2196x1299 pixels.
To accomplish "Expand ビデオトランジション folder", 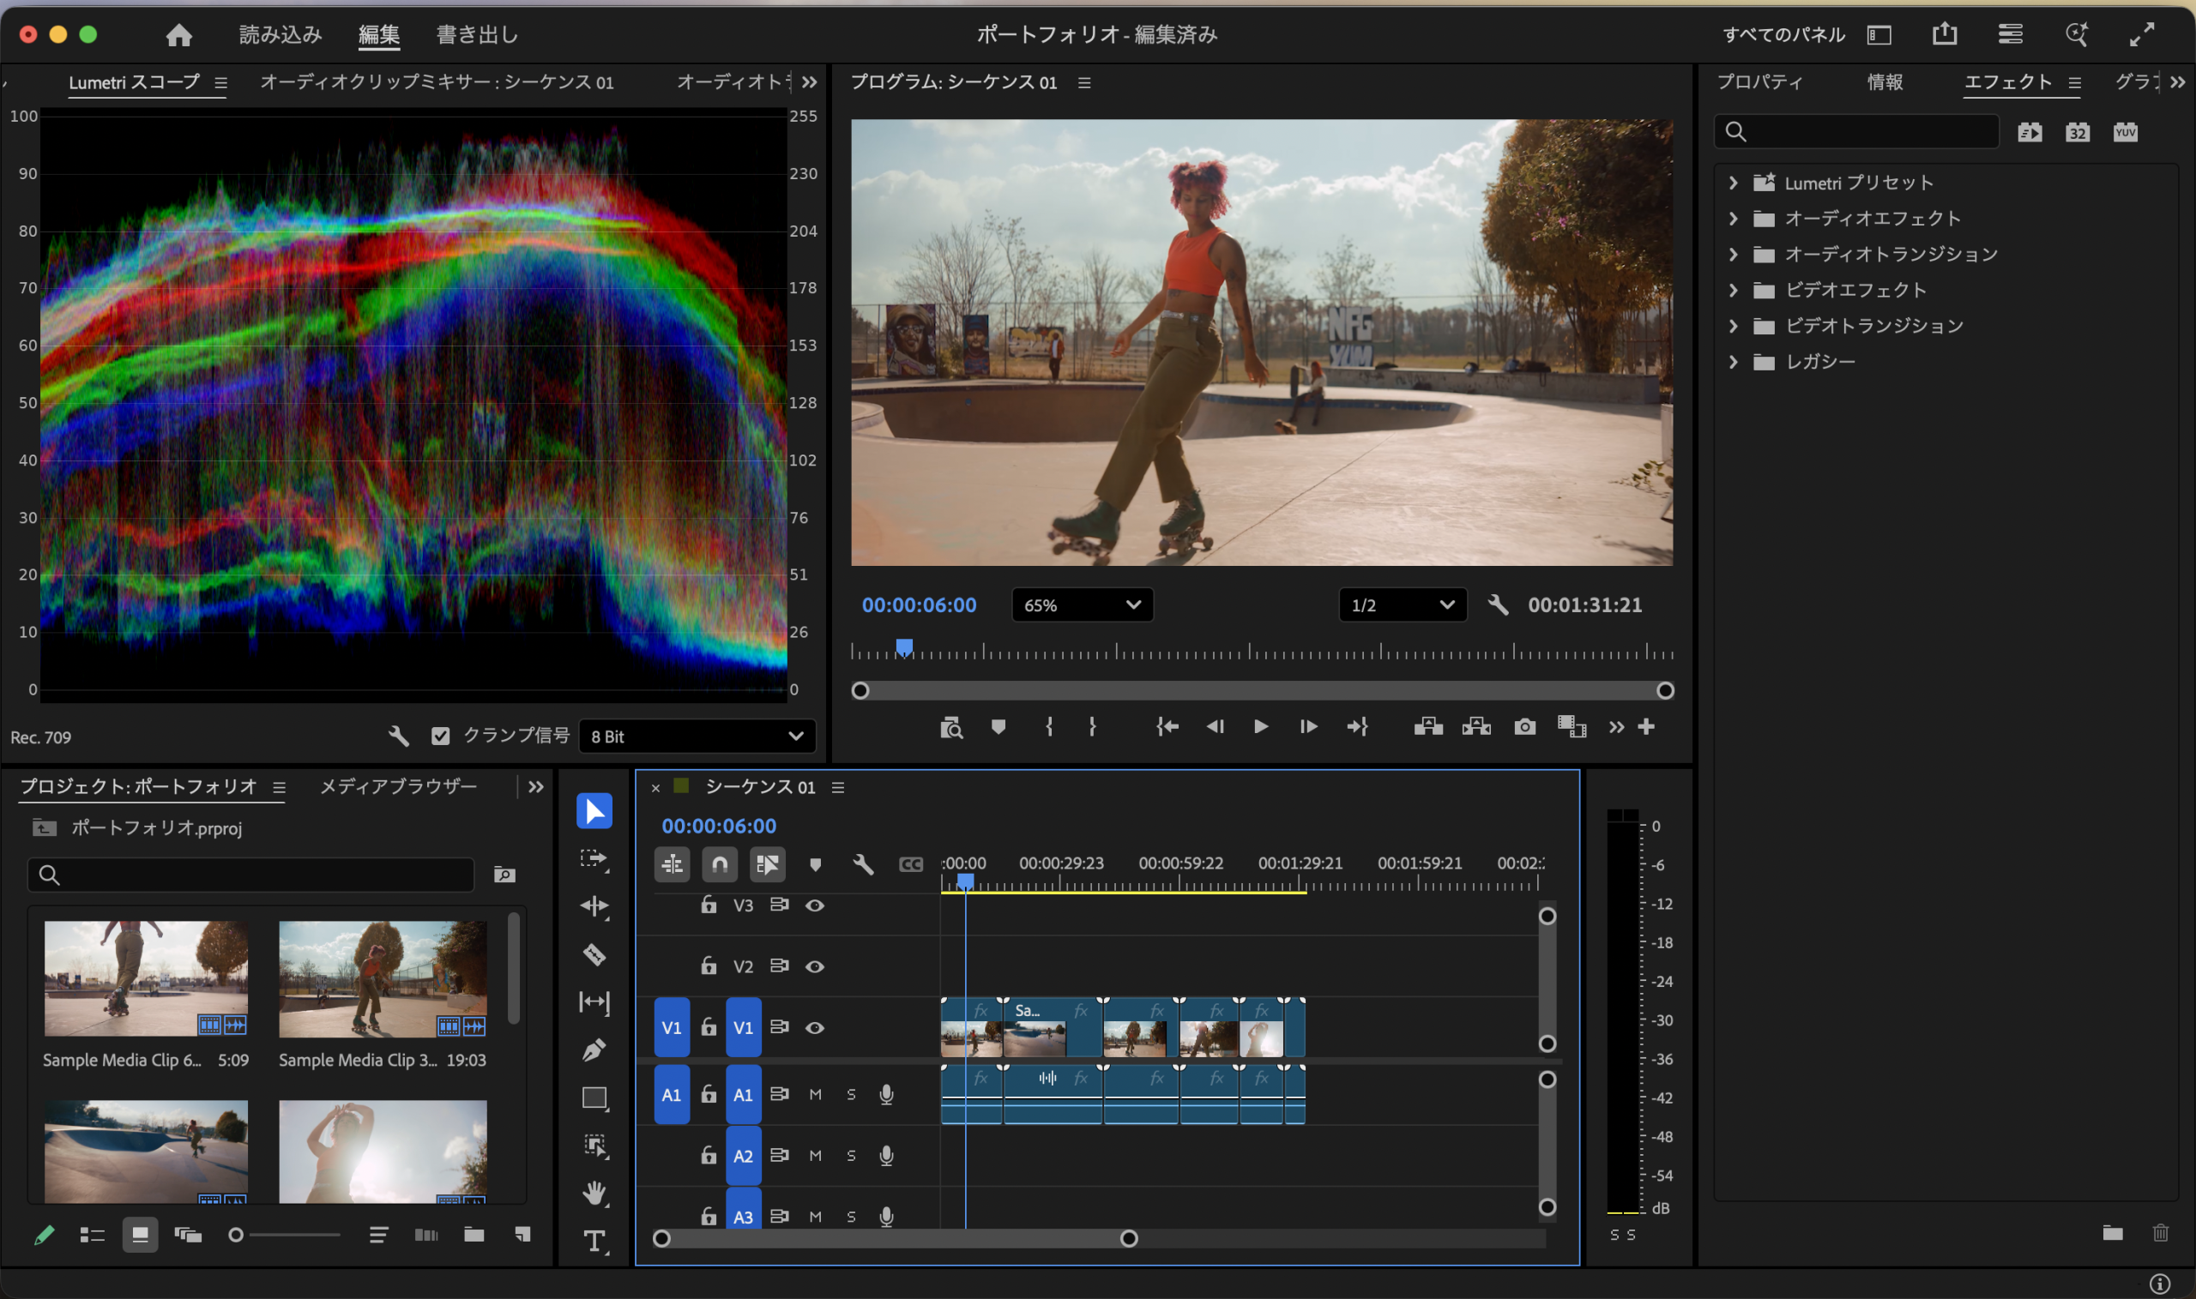I will (x=1733, y=326).
